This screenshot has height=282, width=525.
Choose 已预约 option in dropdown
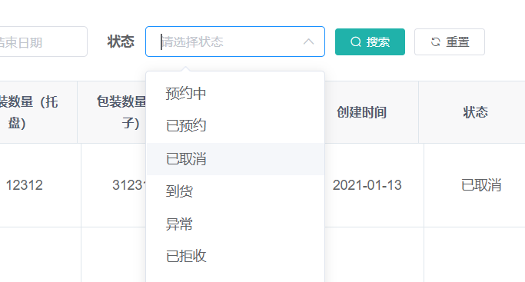[235, 126]
